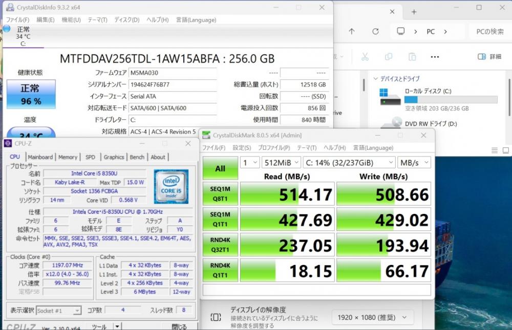This screenshot has height=330, width=512.
Task: Click the CrystalDiskMark title bar icon
Action: click(206, 135)
